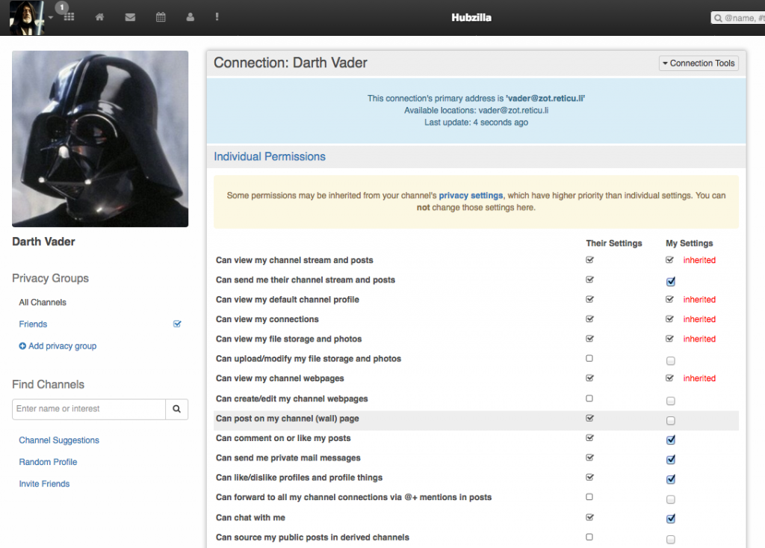
Task: Click Darth Vader profile photo
Action: (100, 139)
